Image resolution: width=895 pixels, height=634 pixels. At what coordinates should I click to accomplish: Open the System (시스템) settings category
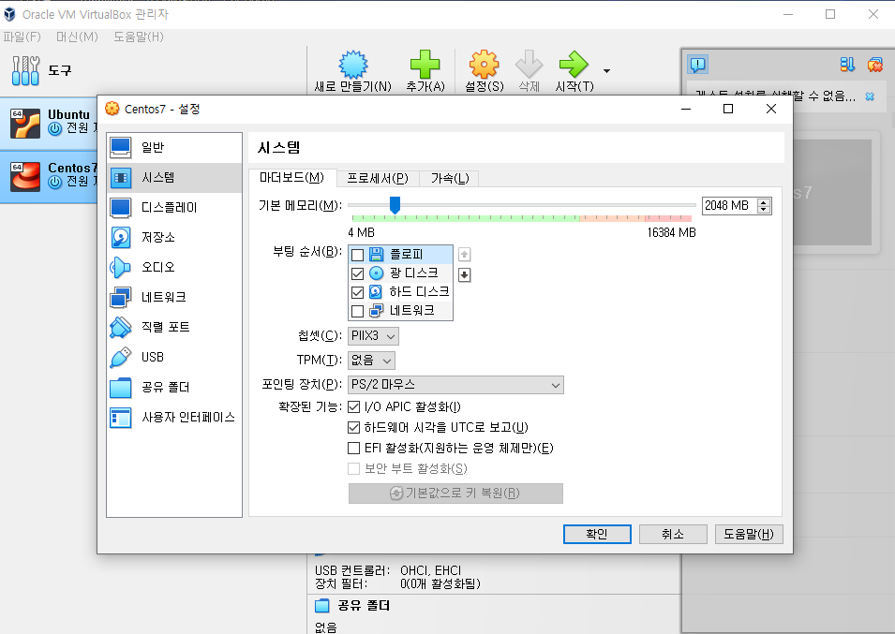(x=174, y=177)
